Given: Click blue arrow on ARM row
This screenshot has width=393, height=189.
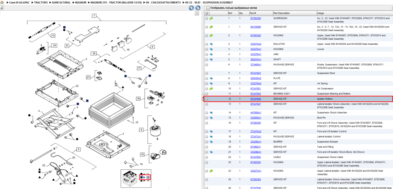Looking at the screenshot, I should click(x=211, y=54).
